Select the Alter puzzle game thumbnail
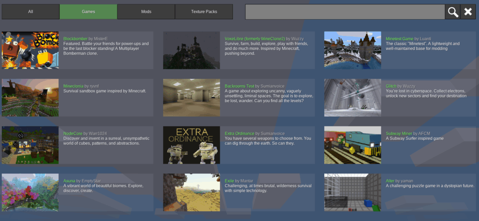The width and height of the screenshot is (479, 221). tap(352, 192)
